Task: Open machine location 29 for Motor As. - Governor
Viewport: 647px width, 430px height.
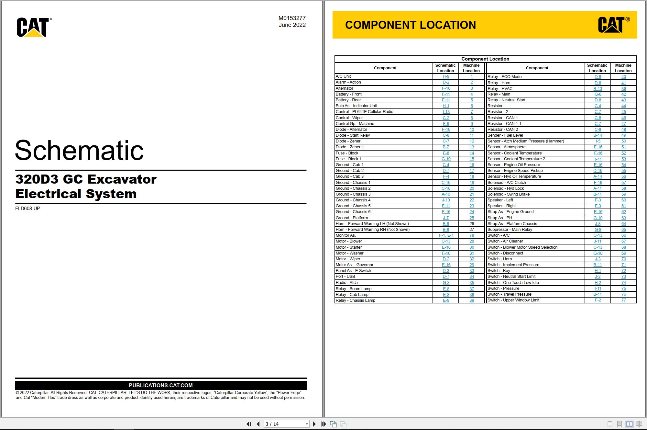Action: pyautogui.click(x=472, y=265)
